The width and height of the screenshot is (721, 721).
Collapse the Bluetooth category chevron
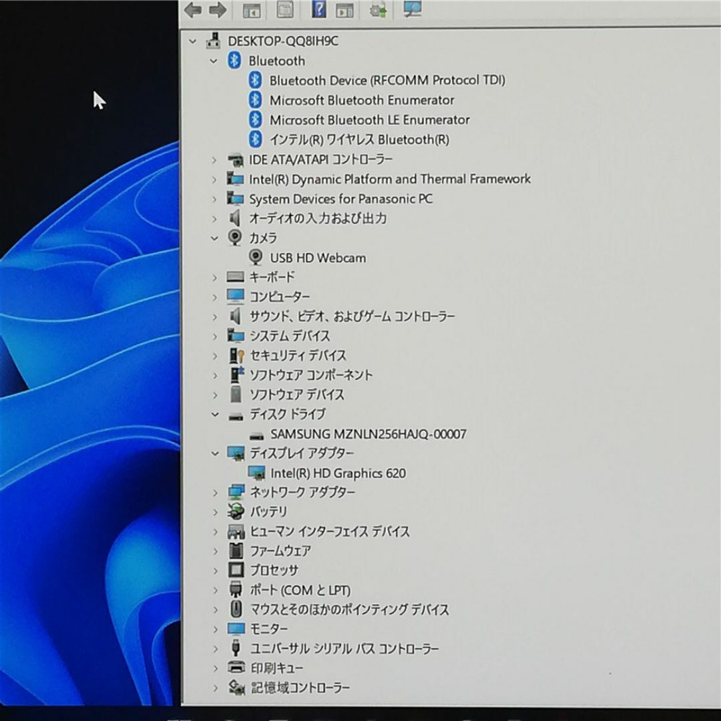pos(214,61)
